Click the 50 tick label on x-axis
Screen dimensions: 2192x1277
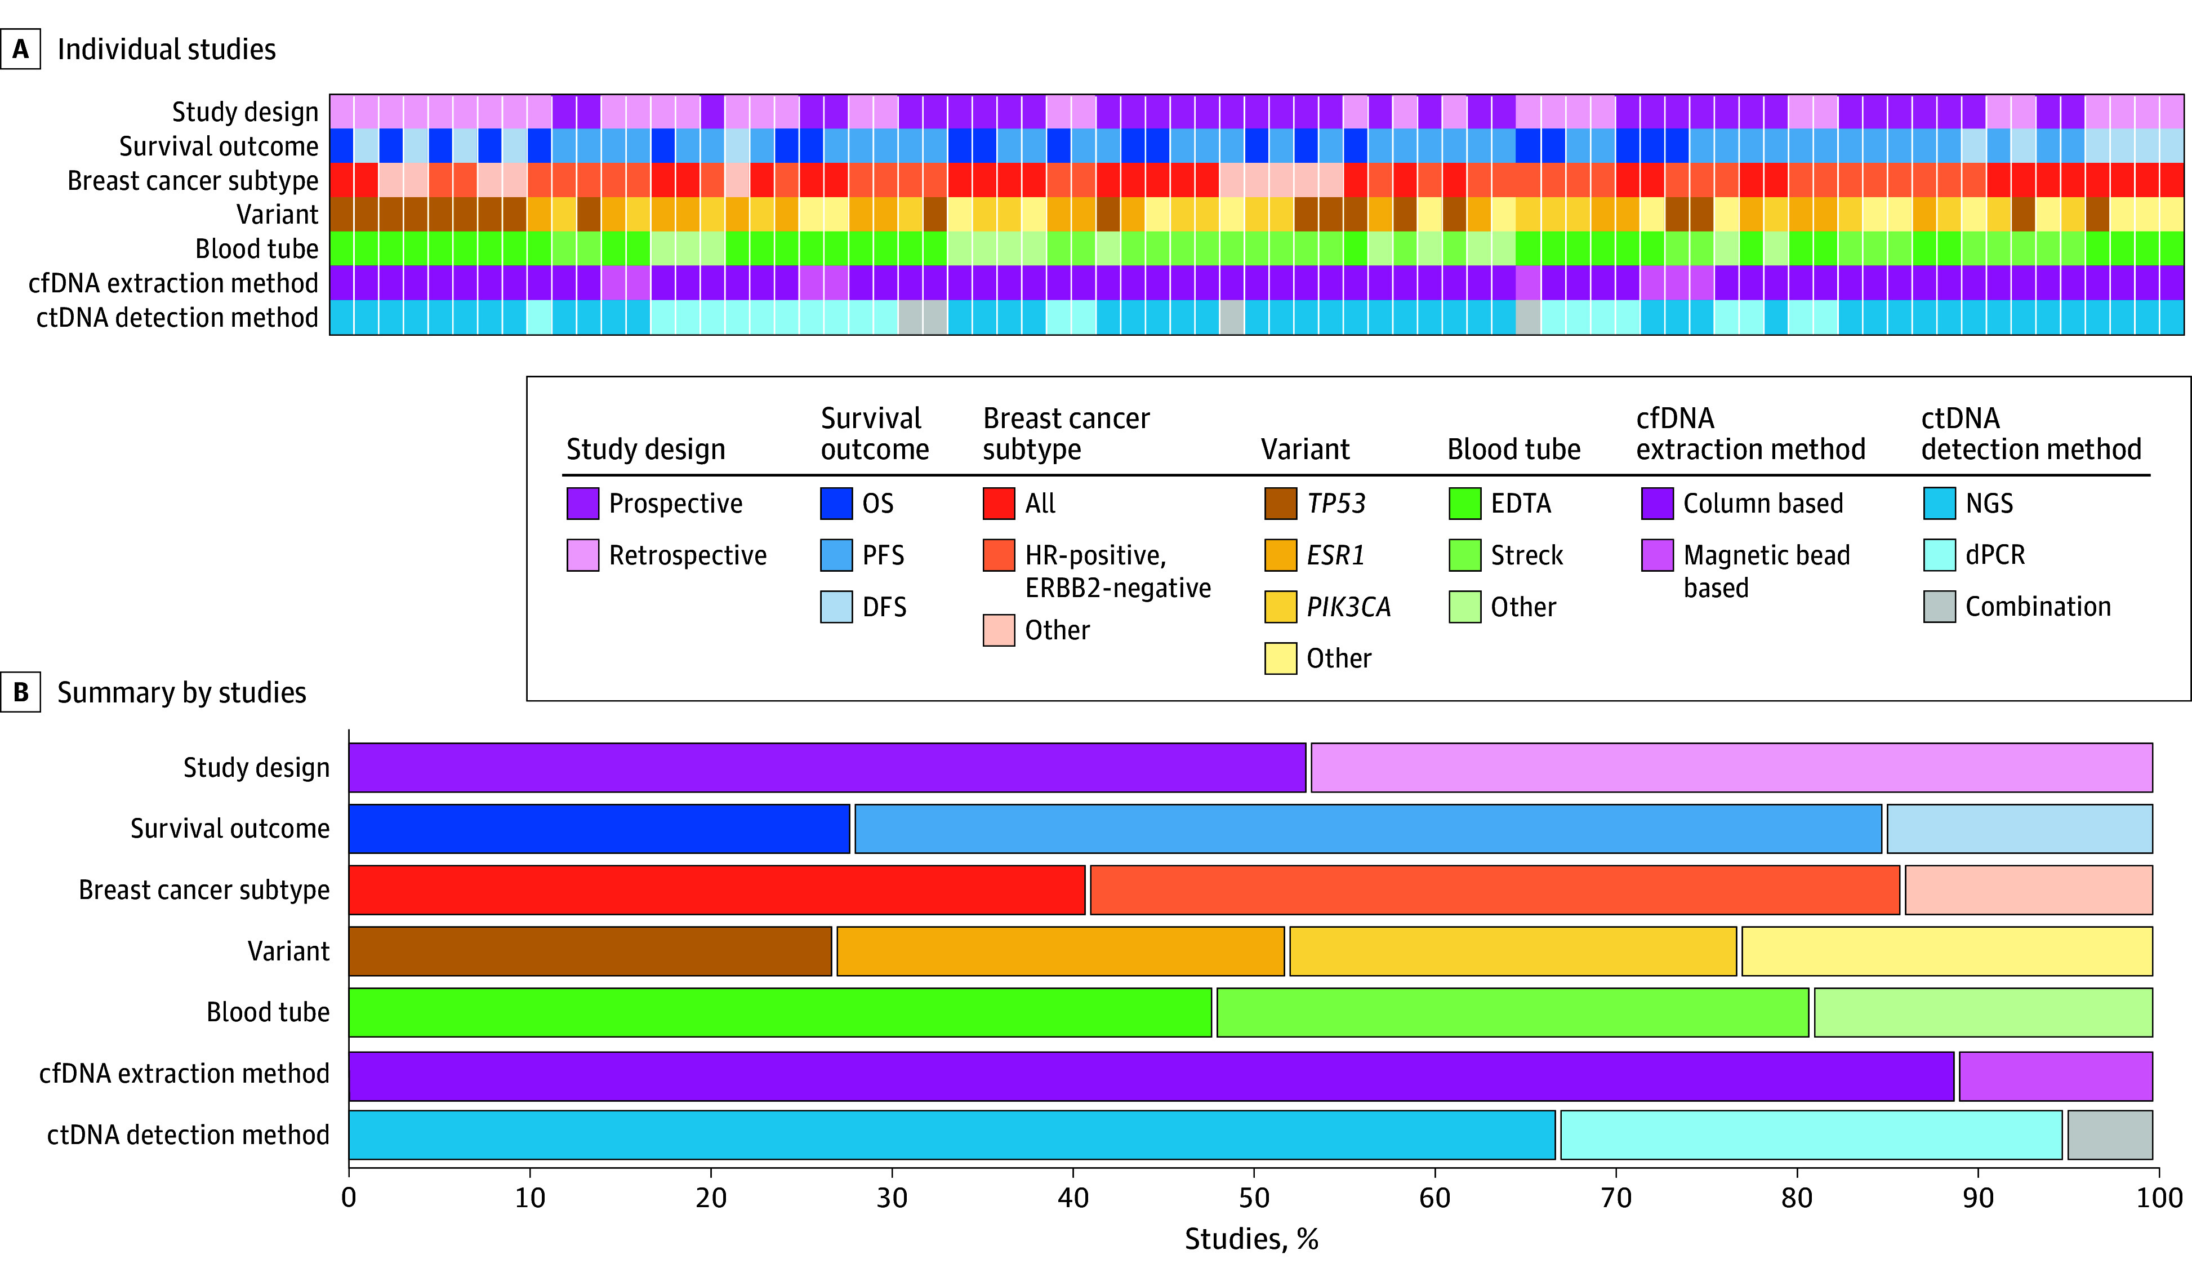1254,1198
